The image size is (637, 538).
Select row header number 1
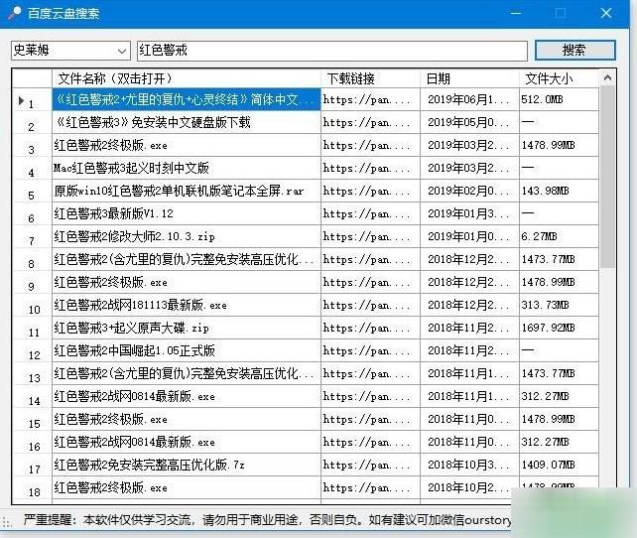tap(32, 99)
